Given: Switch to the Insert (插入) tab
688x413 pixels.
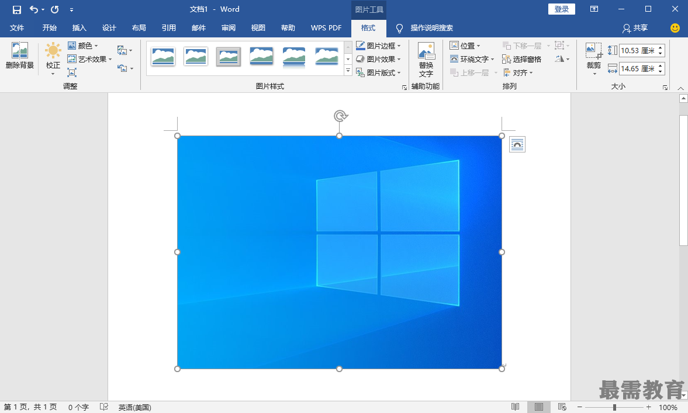Looking at the screenshot, I should tap(79, 27).
